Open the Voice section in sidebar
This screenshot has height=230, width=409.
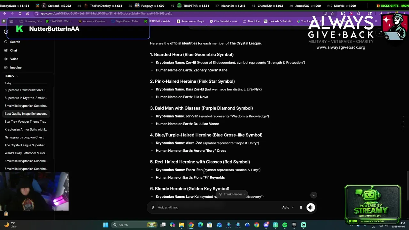(12, 59)
